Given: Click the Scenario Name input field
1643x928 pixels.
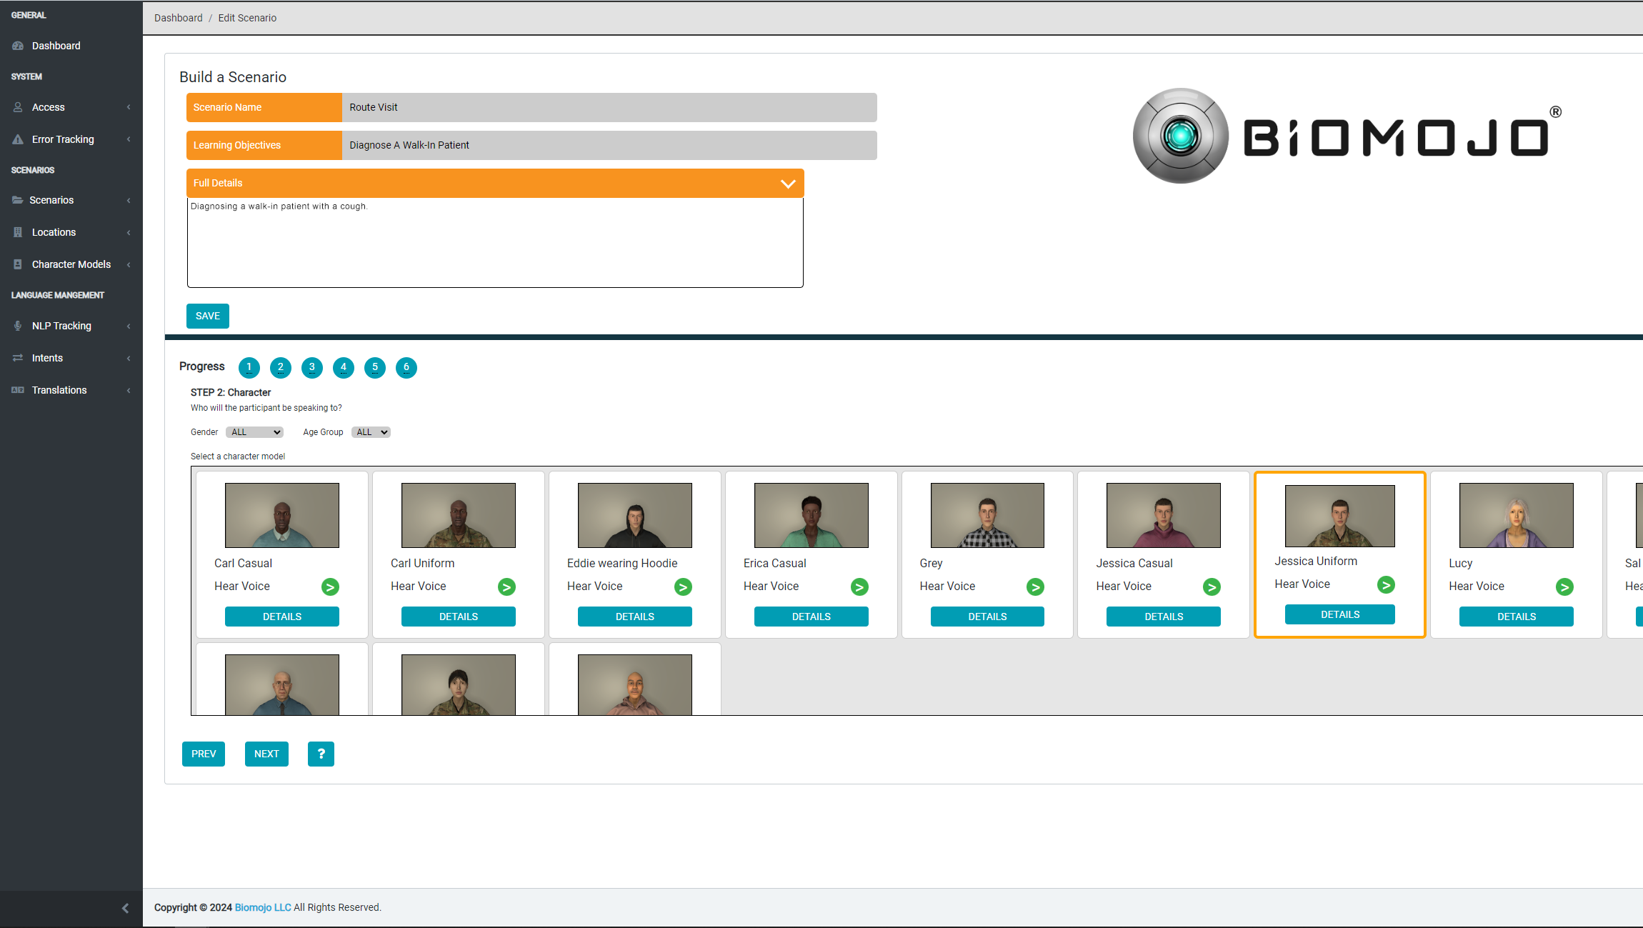Looking at the screenshot, I should coord(609,107).
